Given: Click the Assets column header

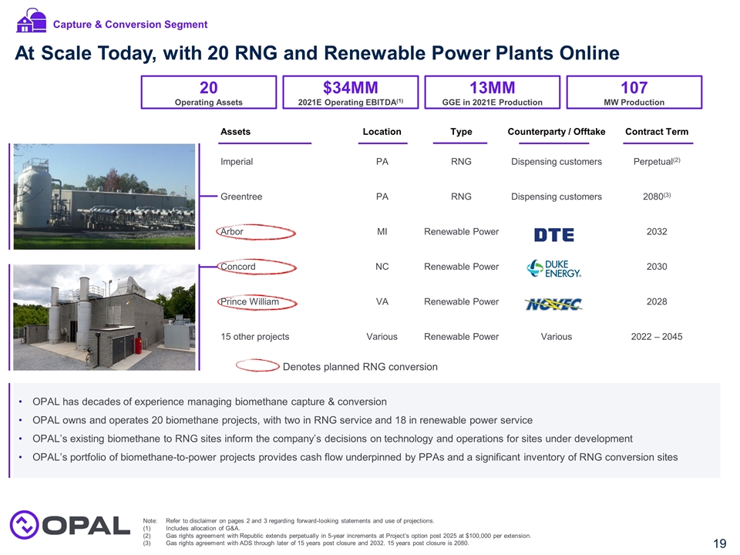Looking at the screenshot, I should 235,132.
